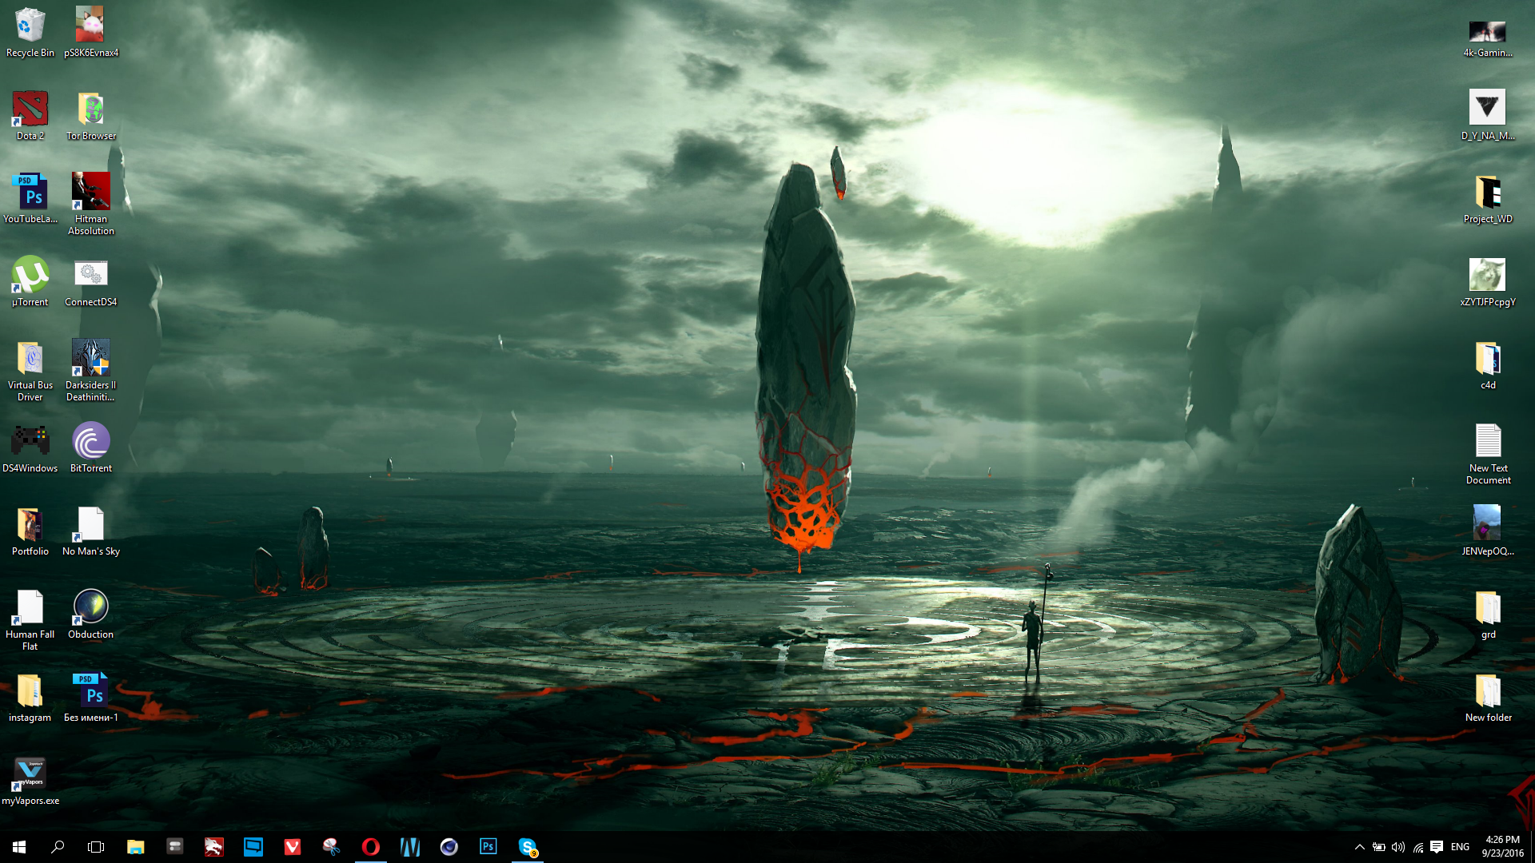Select the D_Y_NA_M... image file
The image size is (1535, 863).
click(x=1488, y=116)
